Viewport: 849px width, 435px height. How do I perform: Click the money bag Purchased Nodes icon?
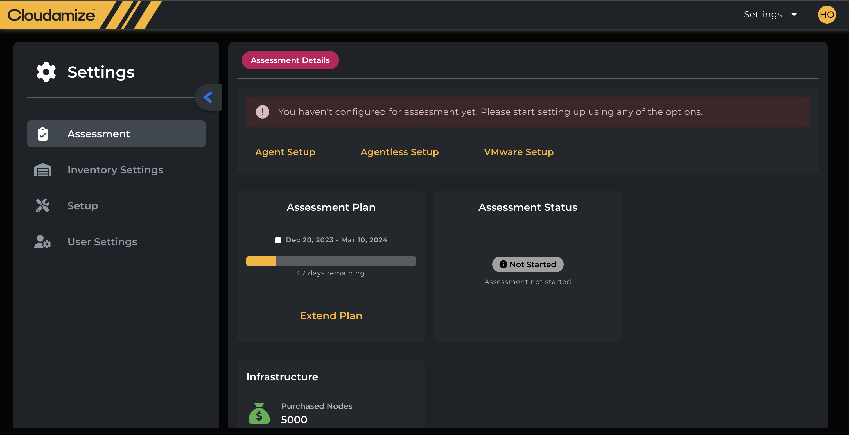point(259,414)
